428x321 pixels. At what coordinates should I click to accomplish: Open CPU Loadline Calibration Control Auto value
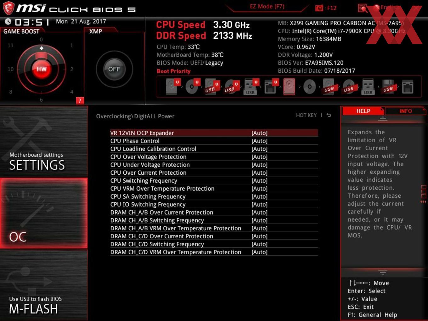click(259, 149)
